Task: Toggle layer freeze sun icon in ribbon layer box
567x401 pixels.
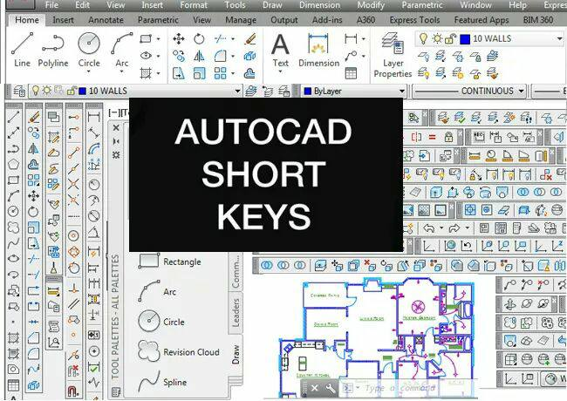Action: click(437, 38)
